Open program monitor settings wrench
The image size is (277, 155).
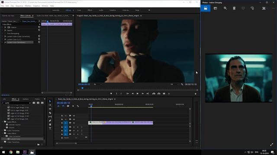(182, 84)
